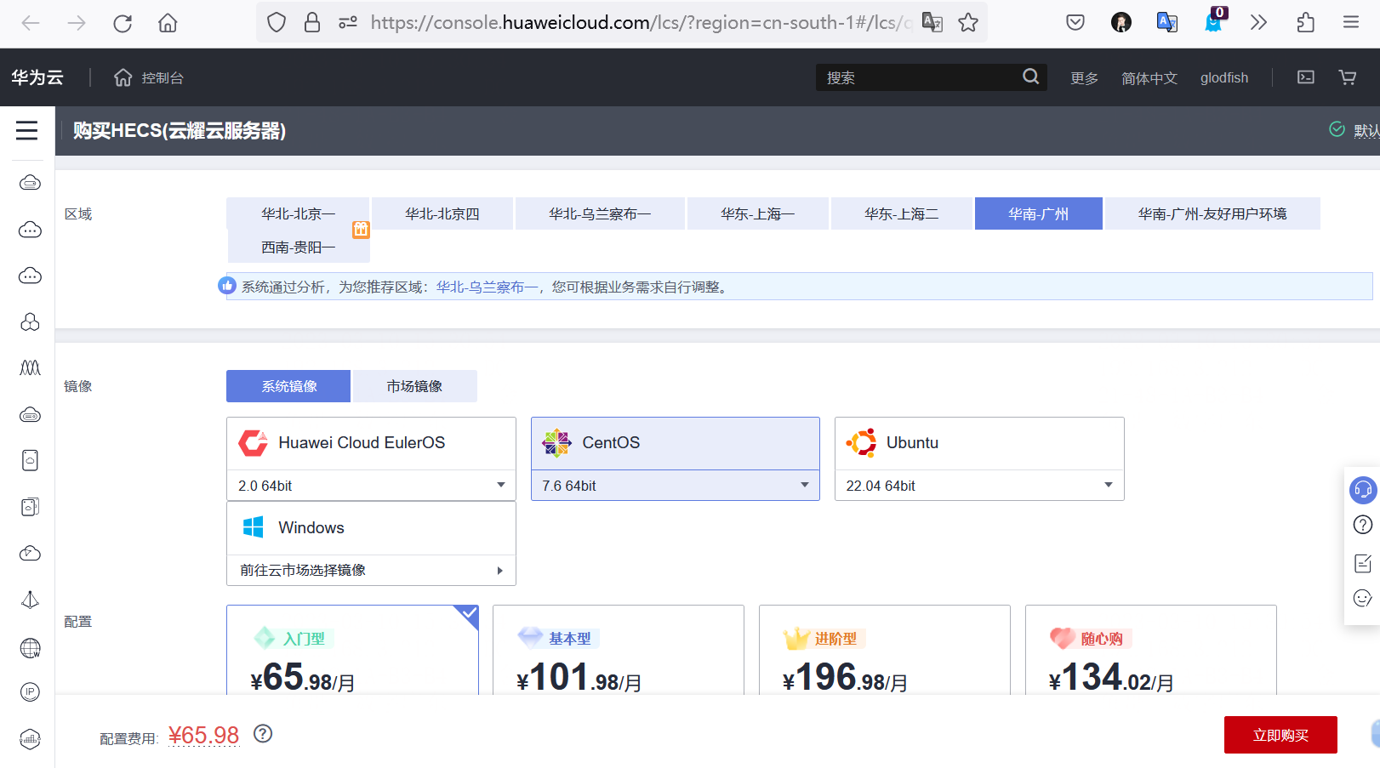Select the 入门型 ¥65.98 plan

coord(352,651)
